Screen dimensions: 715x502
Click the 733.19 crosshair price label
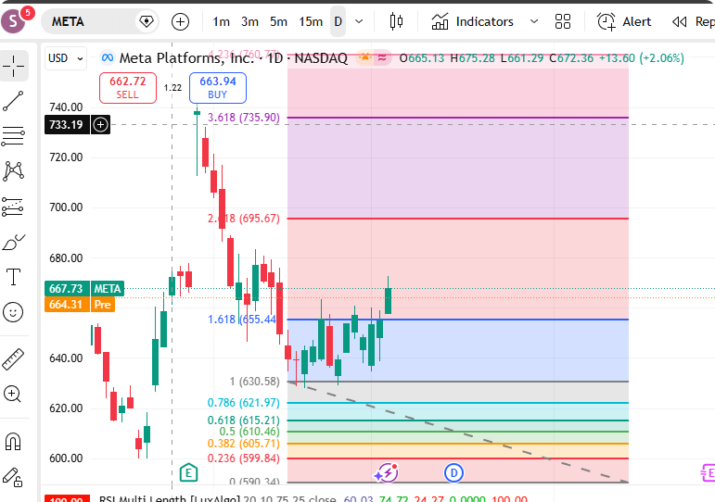(67, 124)
